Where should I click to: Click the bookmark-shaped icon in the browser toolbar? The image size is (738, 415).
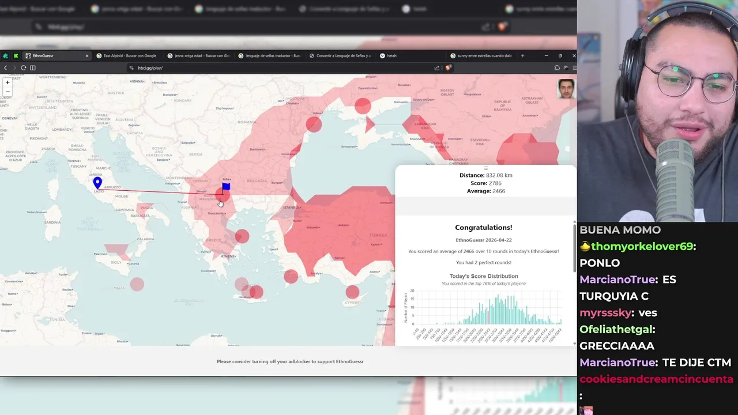pyautogui.click(x=557, y=68)
